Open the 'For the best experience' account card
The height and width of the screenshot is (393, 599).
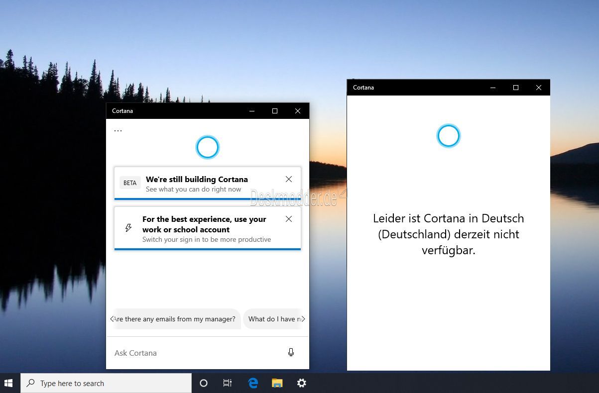(208, 228)
